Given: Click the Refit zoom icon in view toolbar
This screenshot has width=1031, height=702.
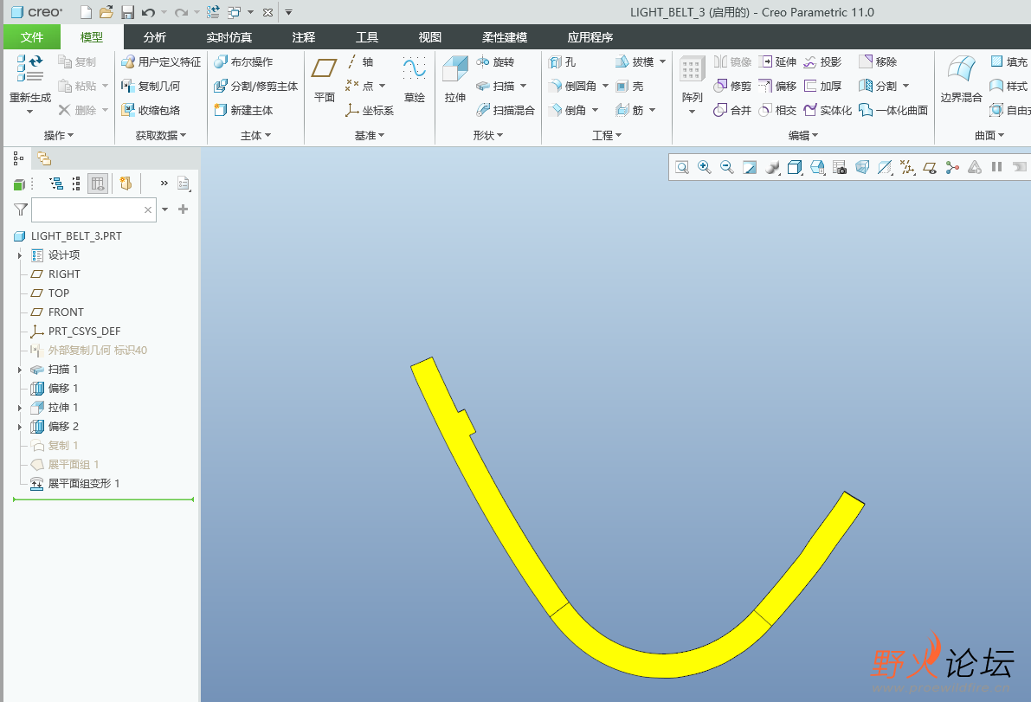Looking at the screenshot, I should 682,167.
